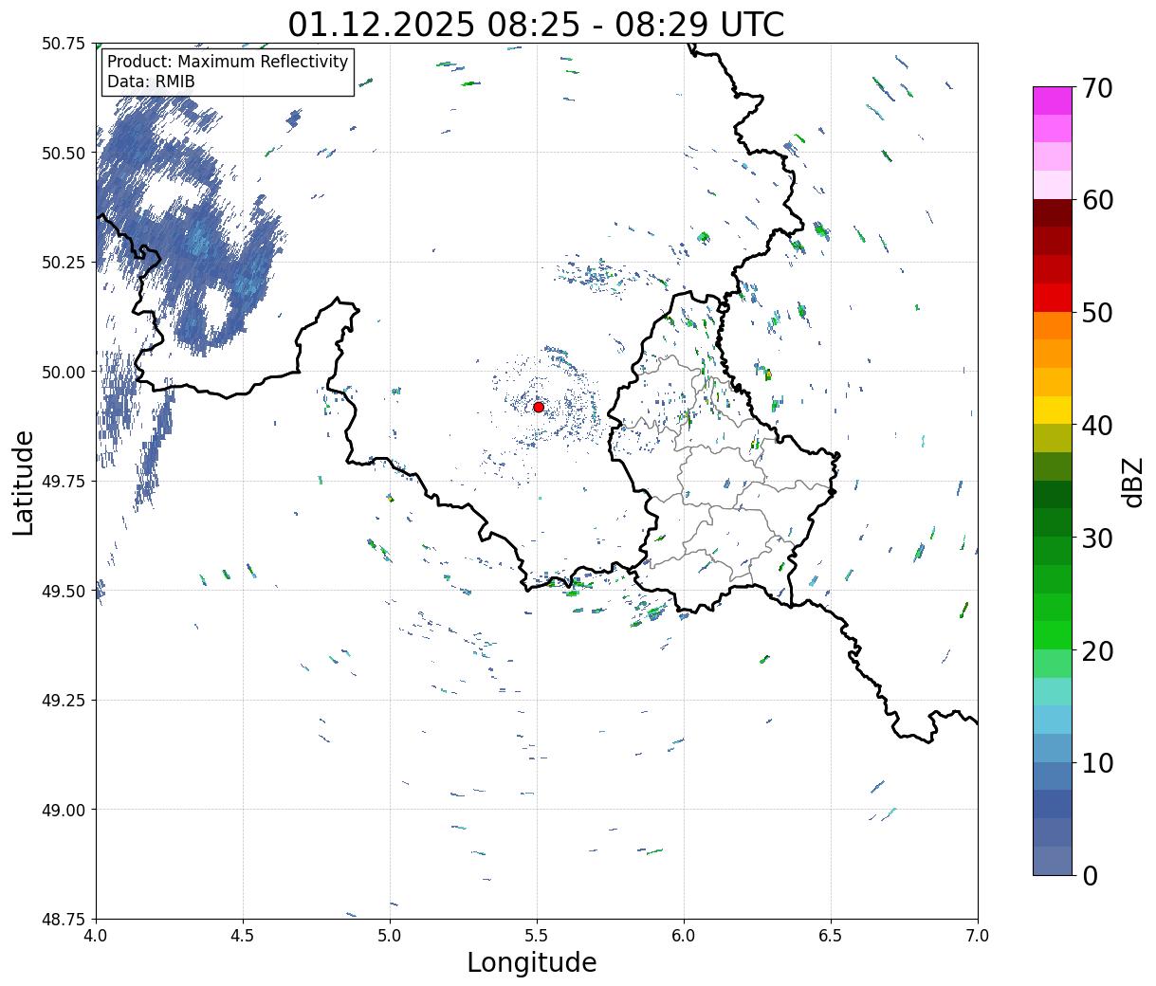Viewport: 1156px width, 986px height.
Task: Click the magenta swatch at the colorbar top
Action: [1053, 100]
